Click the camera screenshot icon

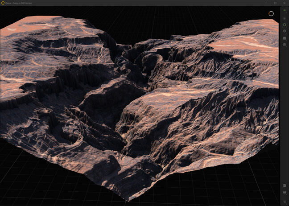pos(285,45)
